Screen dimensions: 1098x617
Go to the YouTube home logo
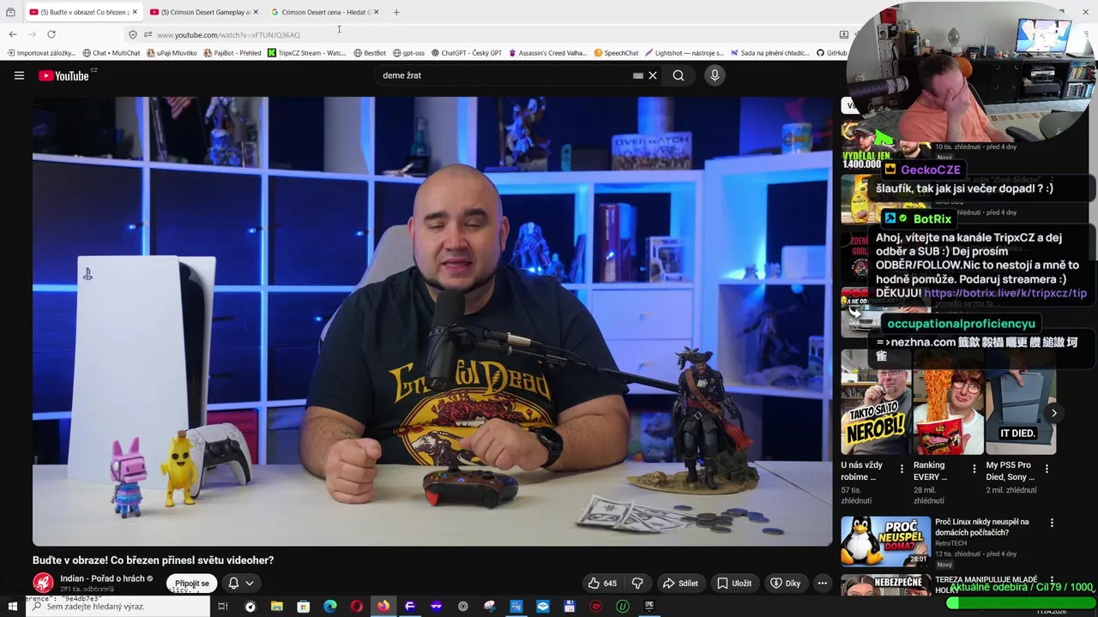tap(64, 75)
